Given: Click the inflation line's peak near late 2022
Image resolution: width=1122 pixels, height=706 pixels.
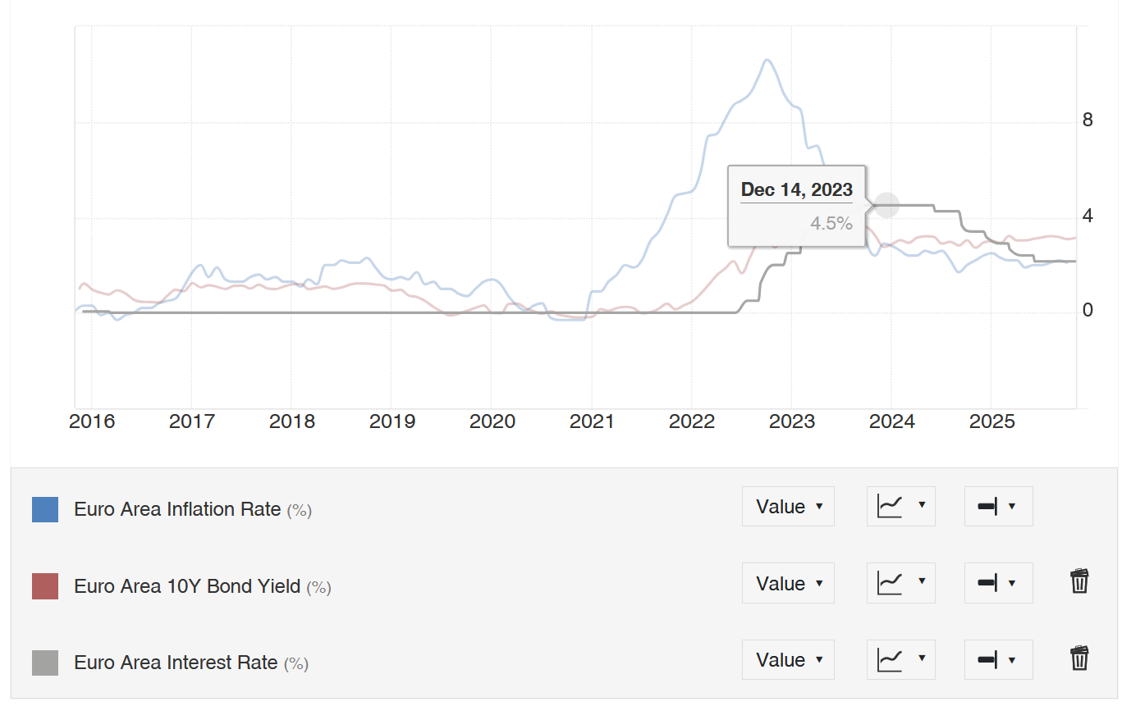Looking at the screenshot, I should click(767, 60).
